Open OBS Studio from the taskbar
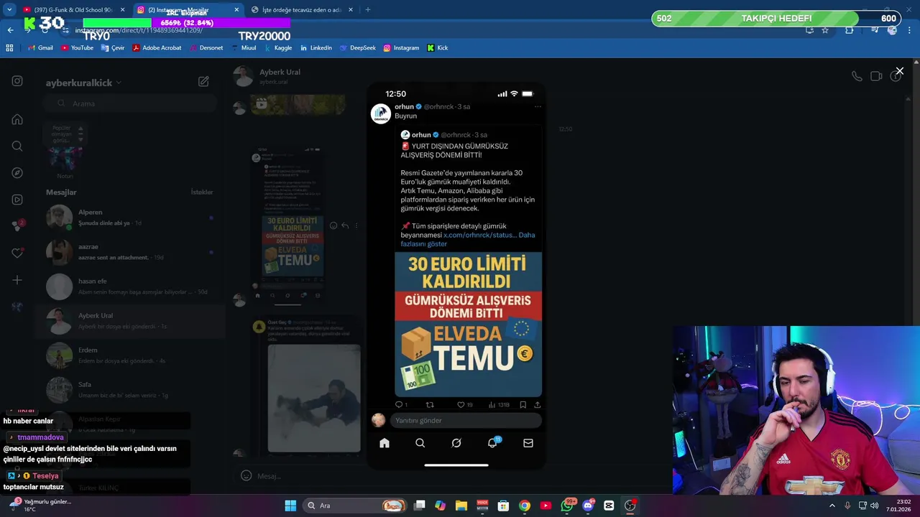Viewport: 920px width, 517px height. (x=630, y=506)
